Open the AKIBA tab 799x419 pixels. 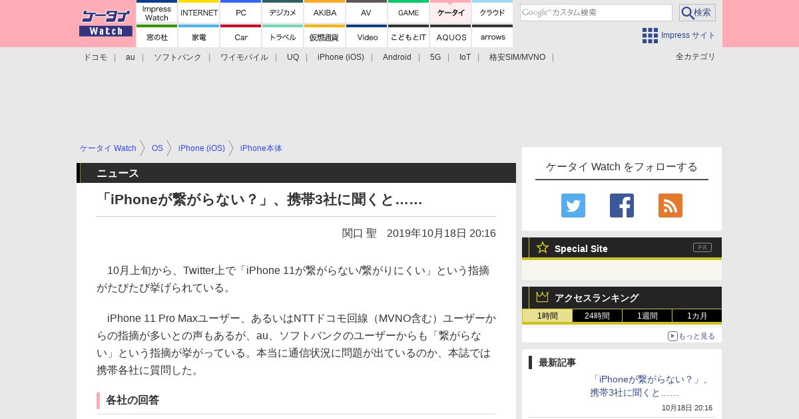(x=325, y=12)
